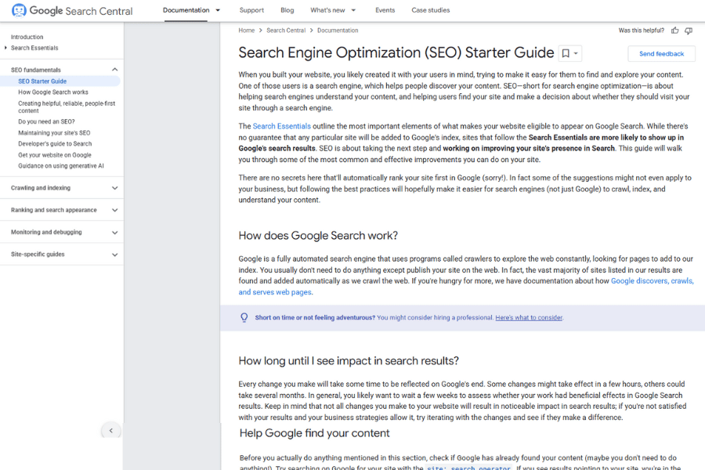This screenshot has width=705, height=470.
Task: Click the Google Search Central logo
Action: point(72,11)
